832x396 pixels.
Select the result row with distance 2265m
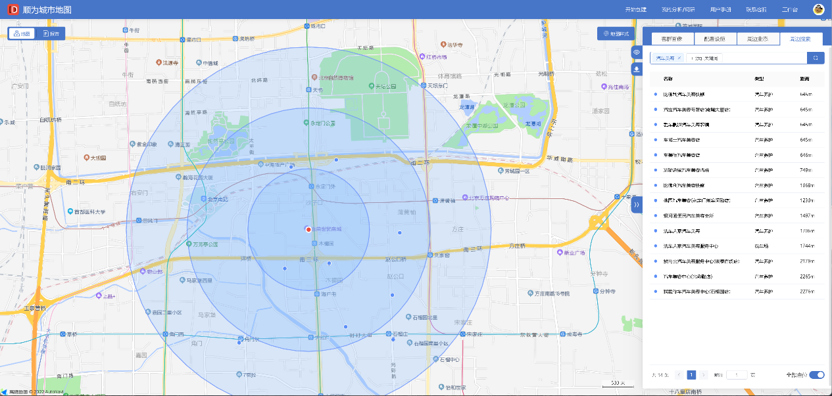pyautogui.click(x=737, y=276)
